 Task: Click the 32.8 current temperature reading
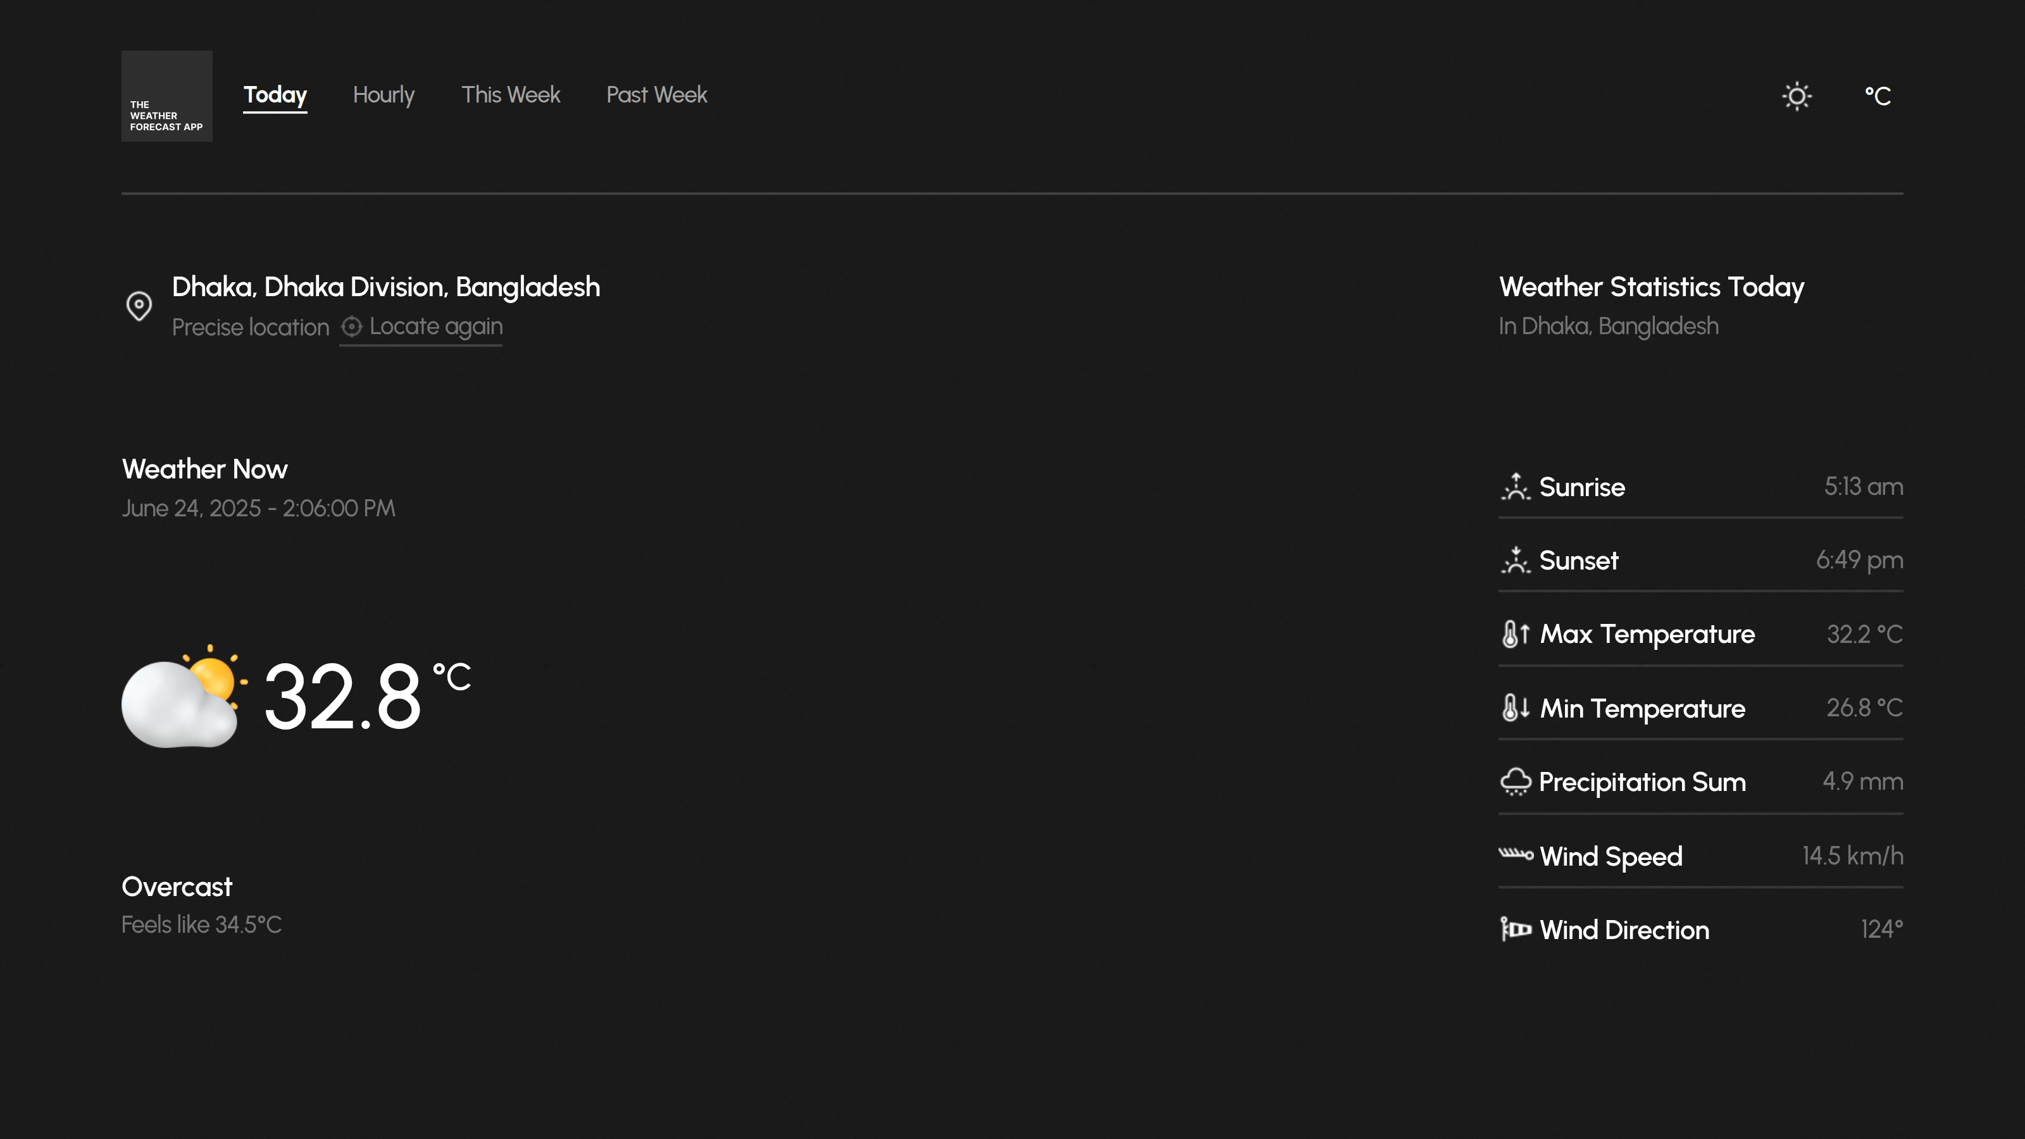tap(343, 697)
